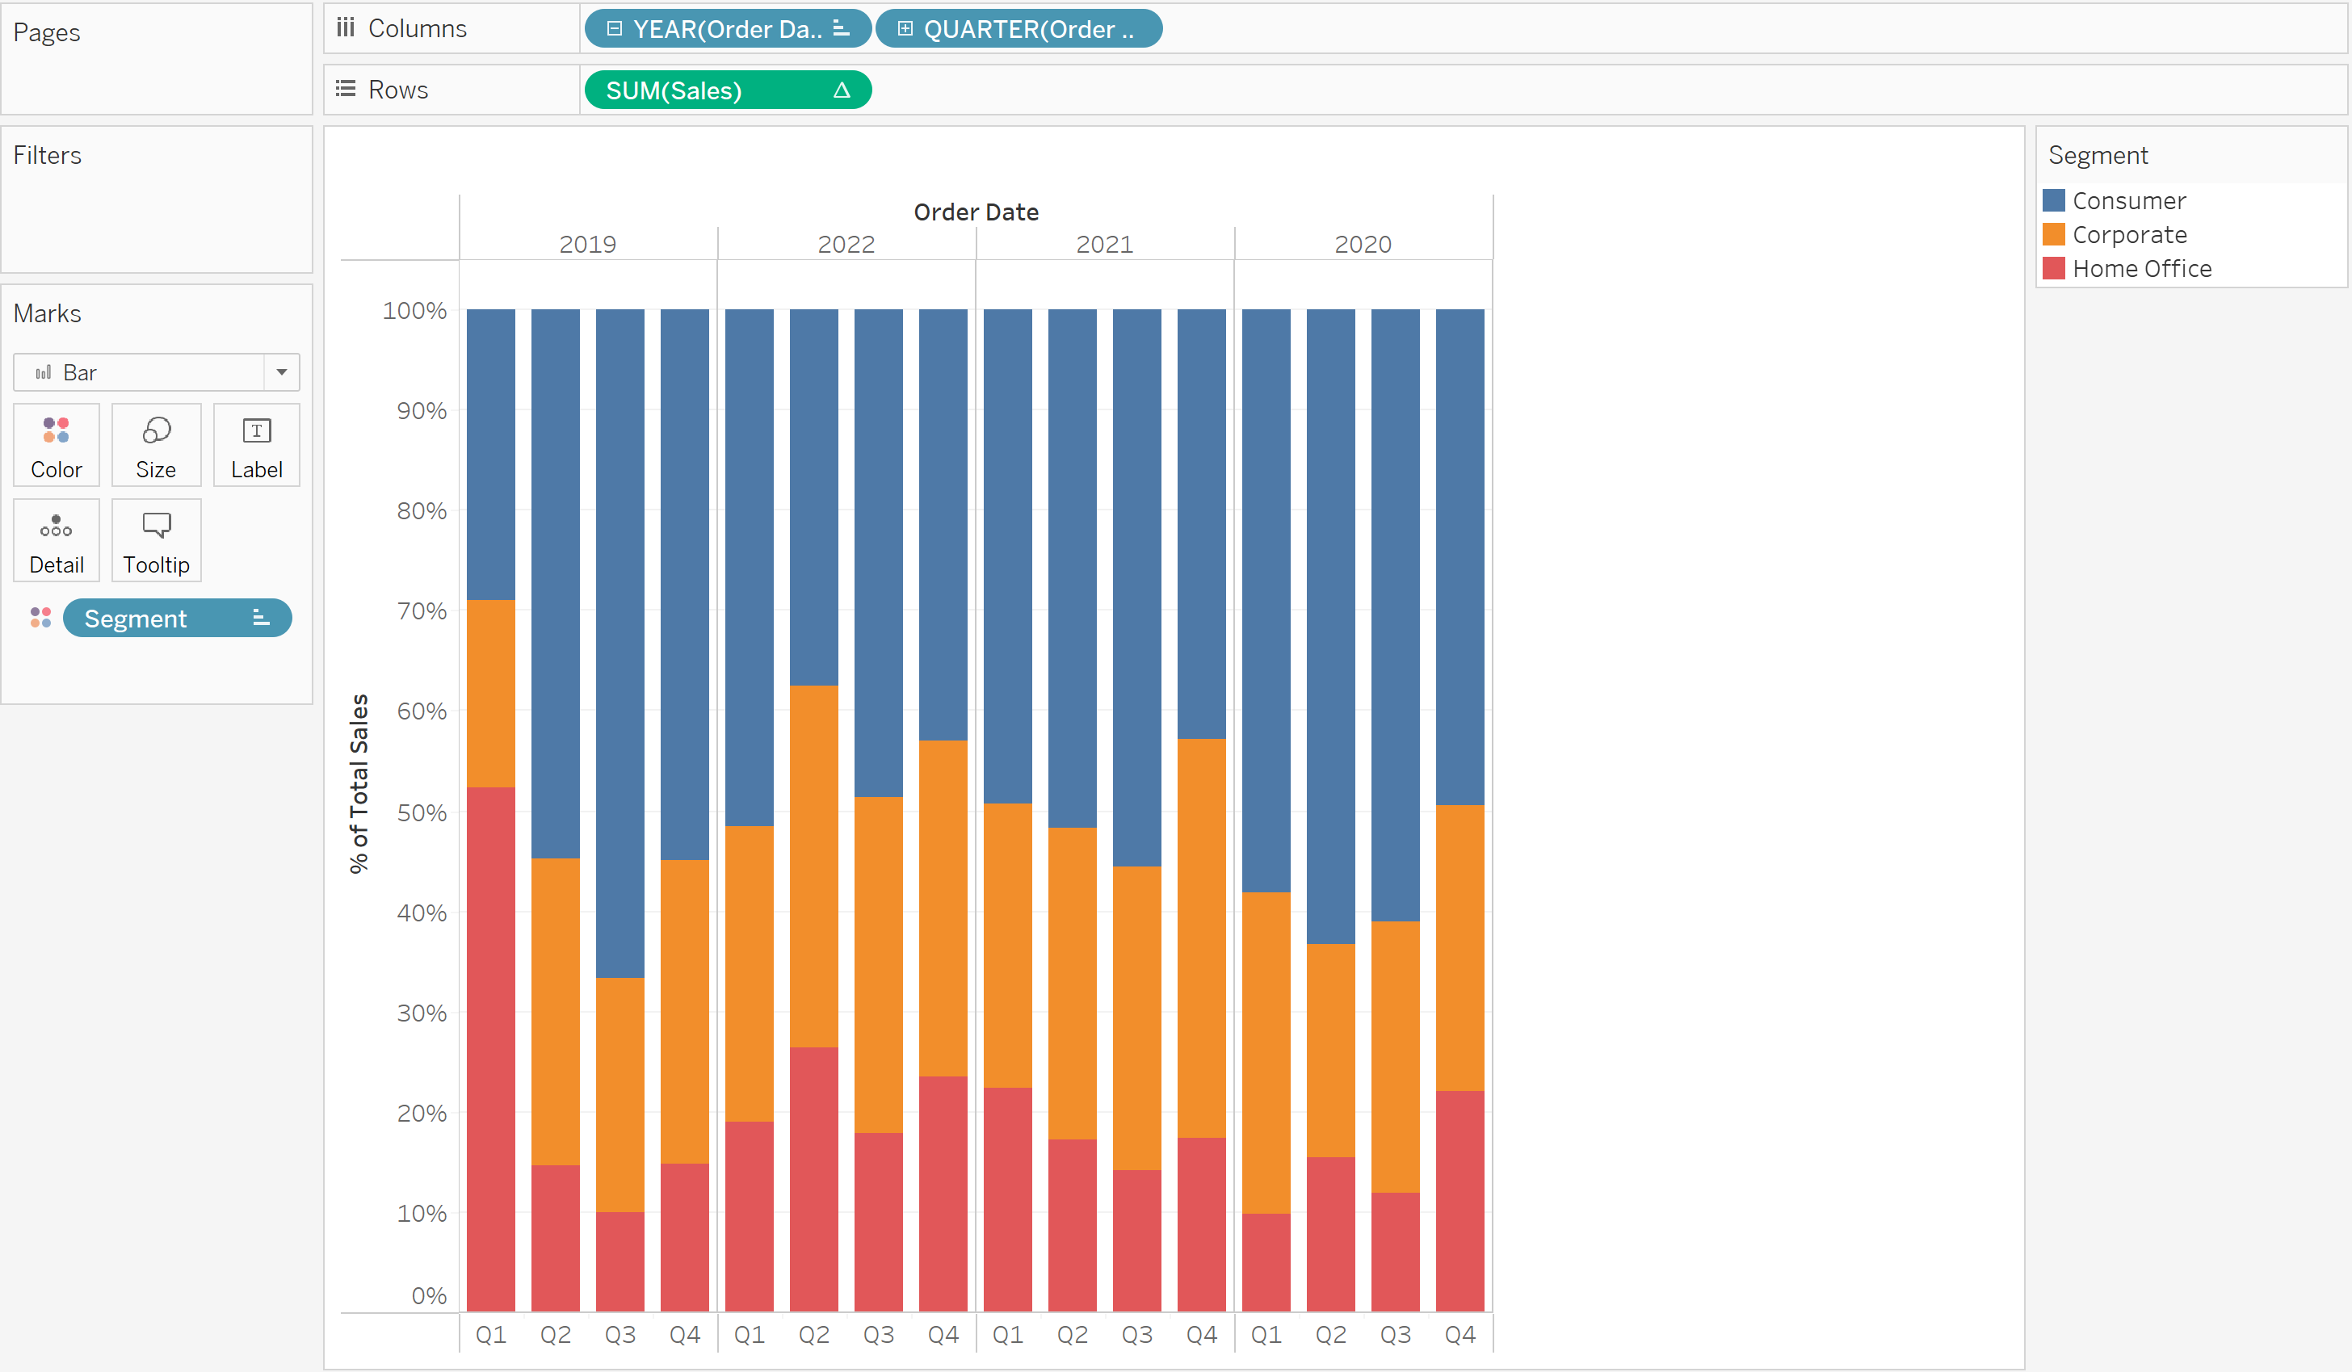The image size is (2352, 1372).
Task: Click the Tooltip marks card icon
Action: tap(156, 526)
